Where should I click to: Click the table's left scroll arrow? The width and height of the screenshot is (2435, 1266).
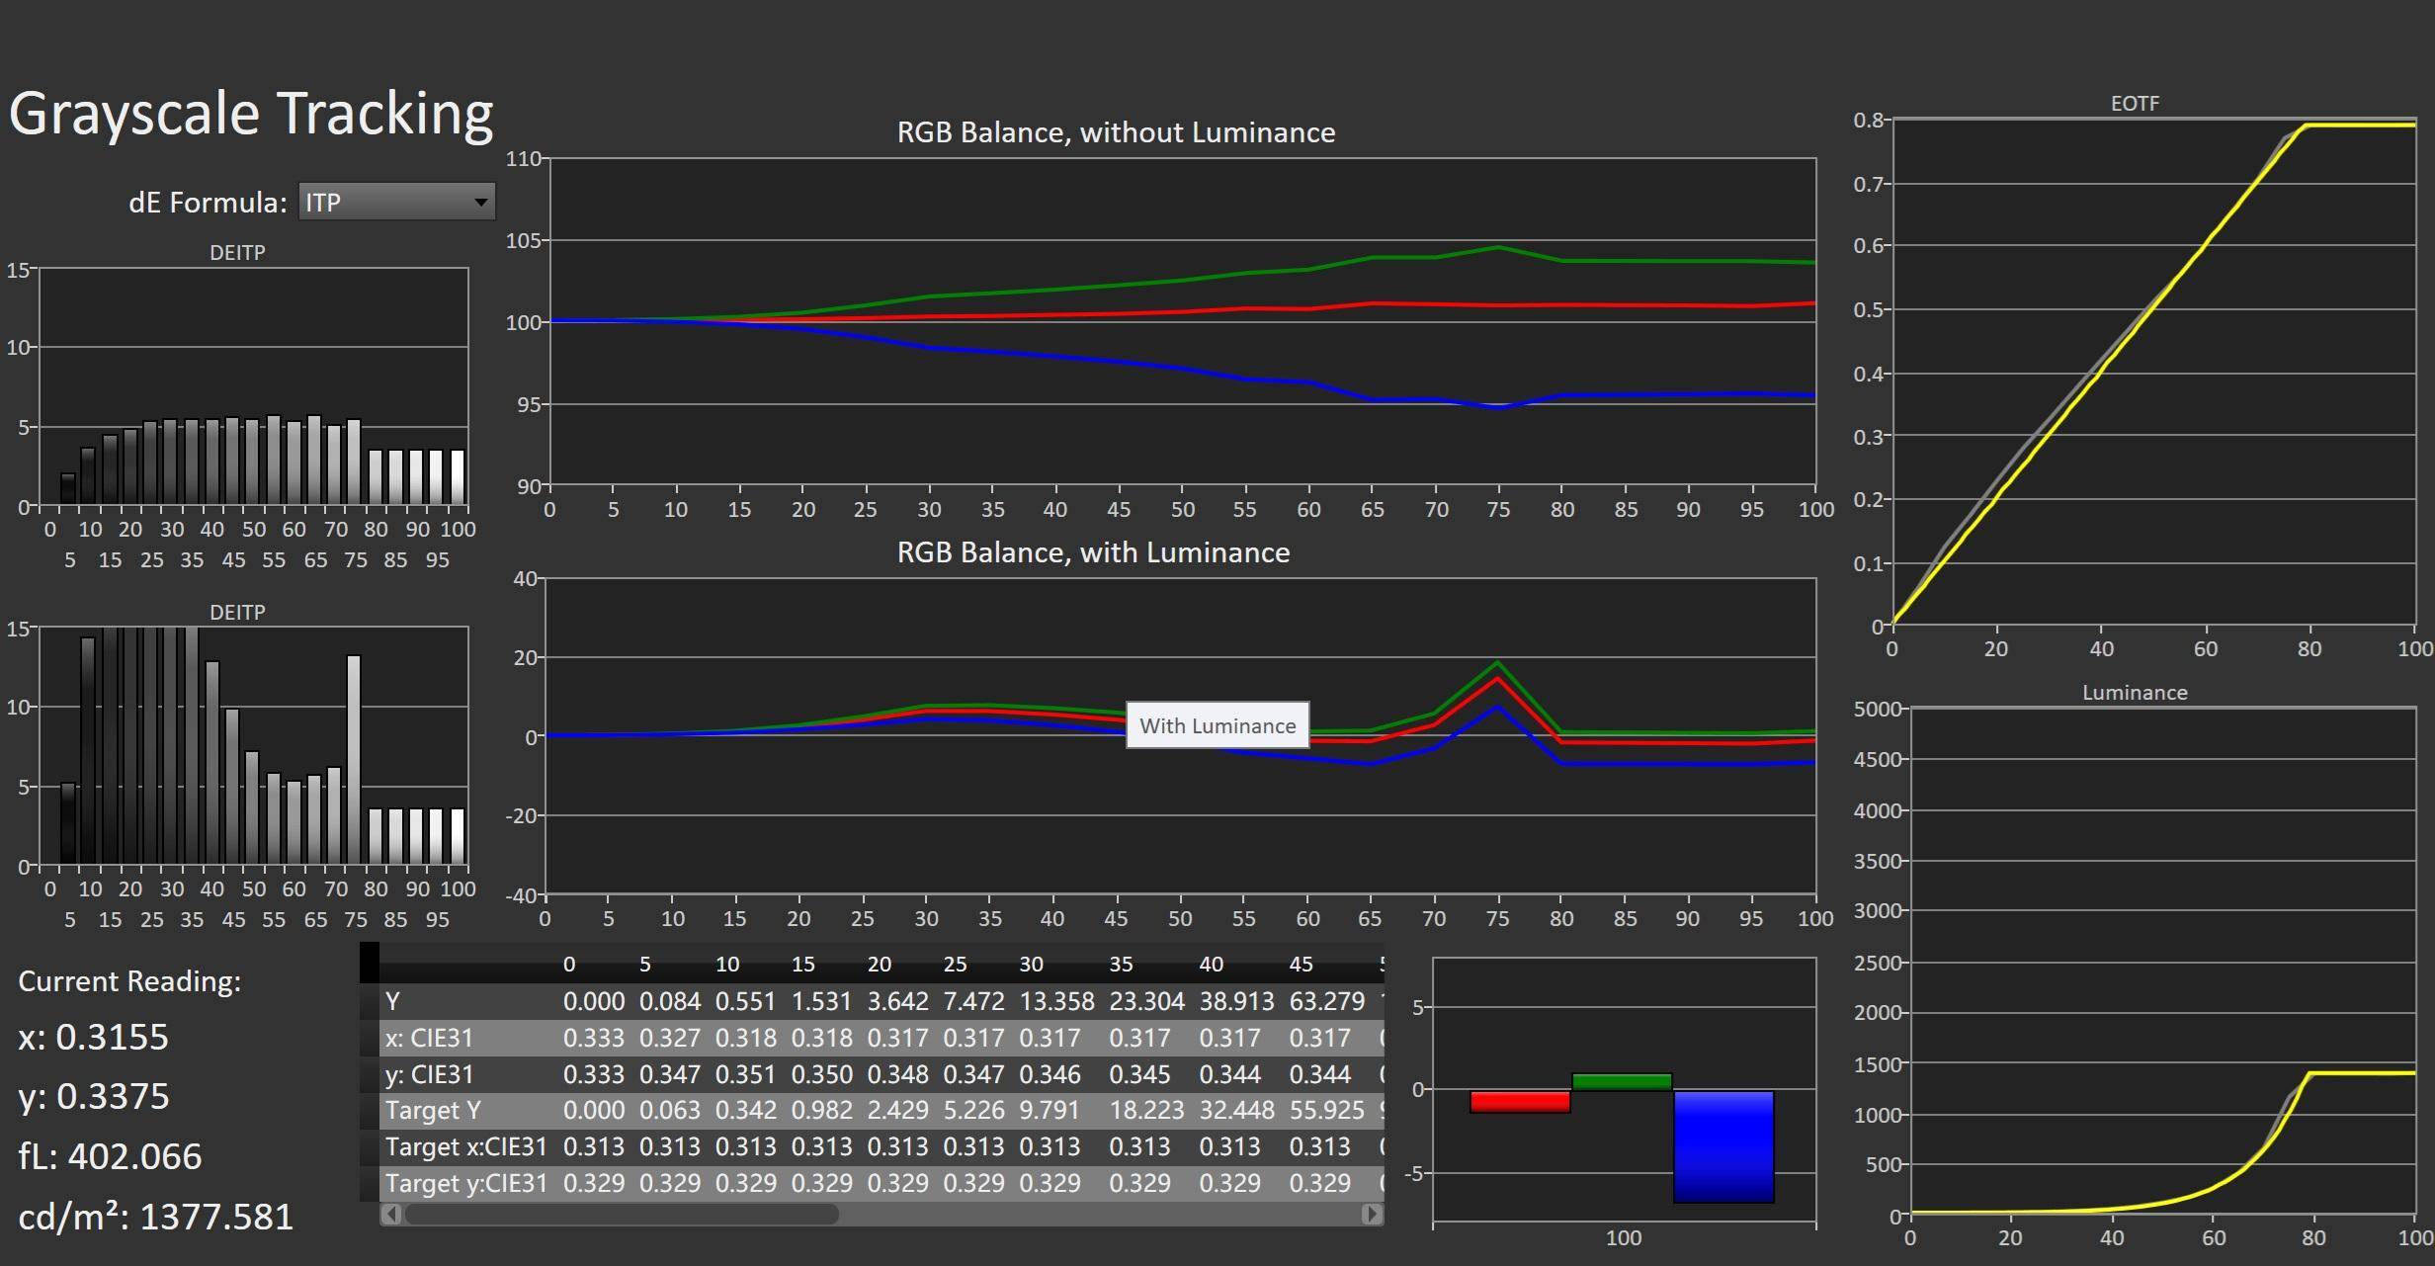point(391,1214)
